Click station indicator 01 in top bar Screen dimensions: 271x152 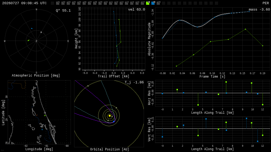coord(58,3)
